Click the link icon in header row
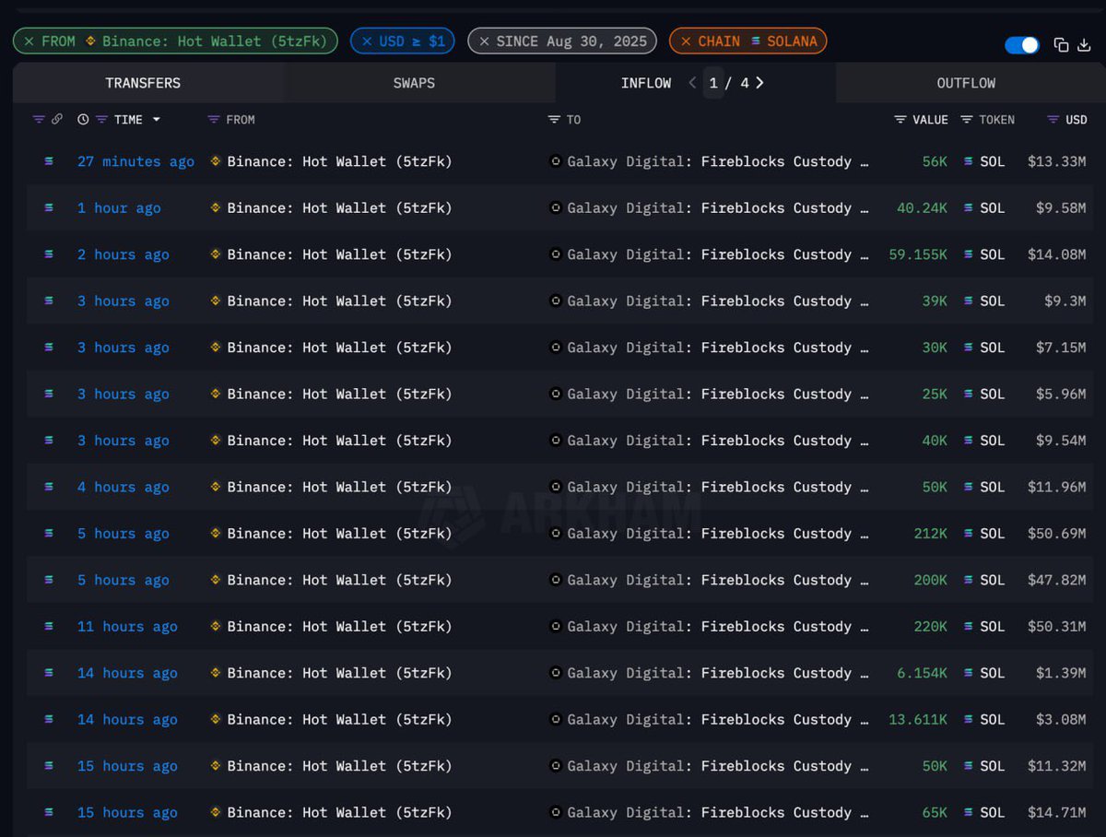 (57, 120)
